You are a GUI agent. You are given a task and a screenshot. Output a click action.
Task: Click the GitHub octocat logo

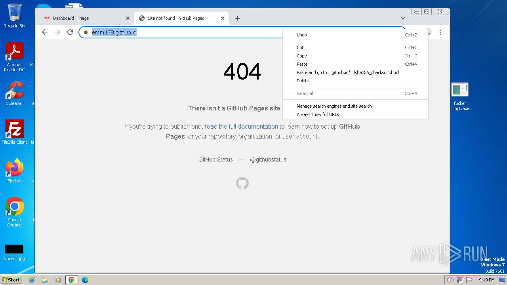[242, 183]
